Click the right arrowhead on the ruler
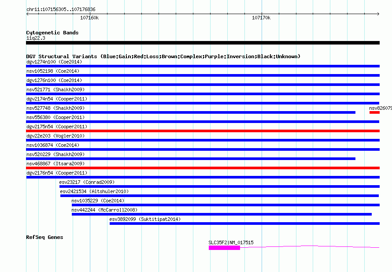 coord(378,14)
